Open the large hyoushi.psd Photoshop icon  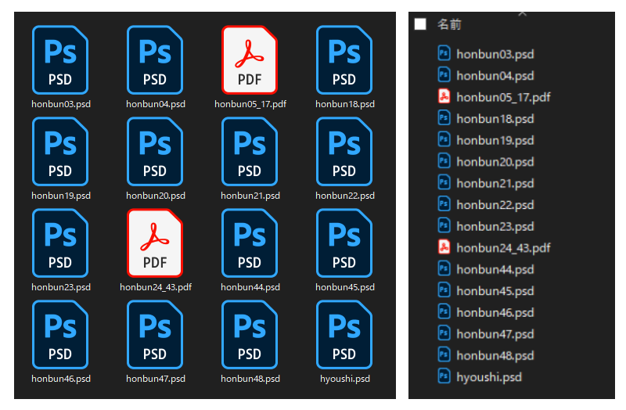[x=344, y=334]
